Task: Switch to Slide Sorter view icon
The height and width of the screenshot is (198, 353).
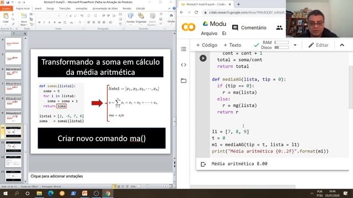Action: [119, 186]
